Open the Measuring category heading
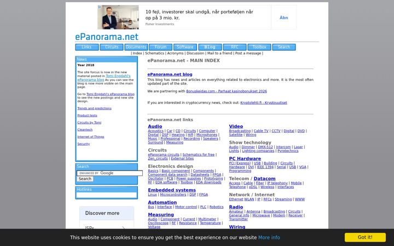The height and width of the screenshot is (246, 394). (161, 215)
